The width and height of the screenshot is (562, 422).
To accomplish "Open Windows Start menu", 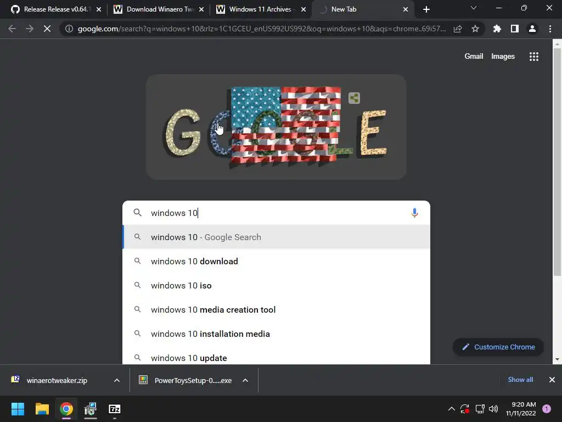I will pyautogui.click(x=18, y=409).
